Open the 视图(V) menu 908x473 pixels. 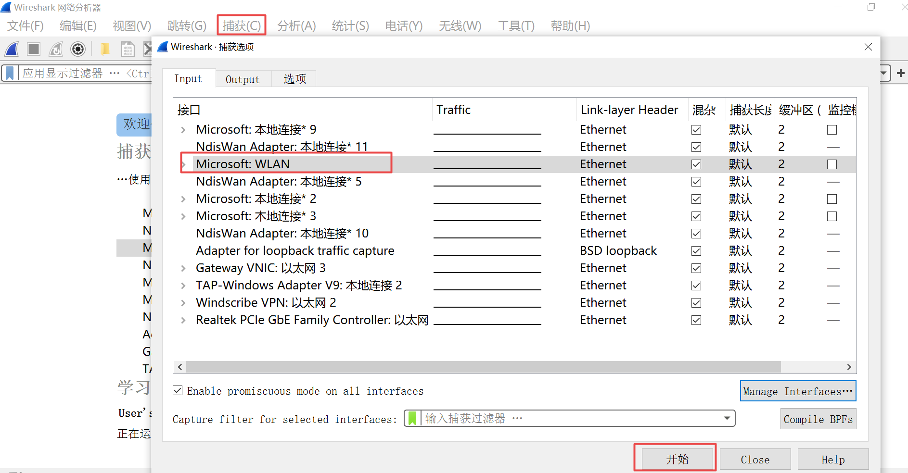[x=132, y=26]
